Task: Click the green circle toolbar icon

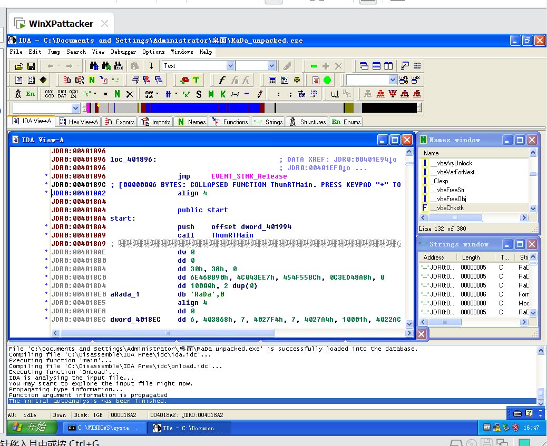Action: [327, 80]
